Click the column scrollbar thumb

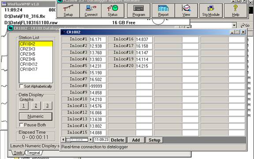pyautogui.click(x=77, y=140)
